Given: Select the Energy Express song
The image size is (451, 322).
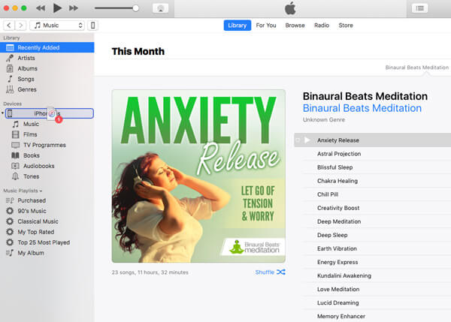Looking at the screenshot, I should click(x=377, y=262).
